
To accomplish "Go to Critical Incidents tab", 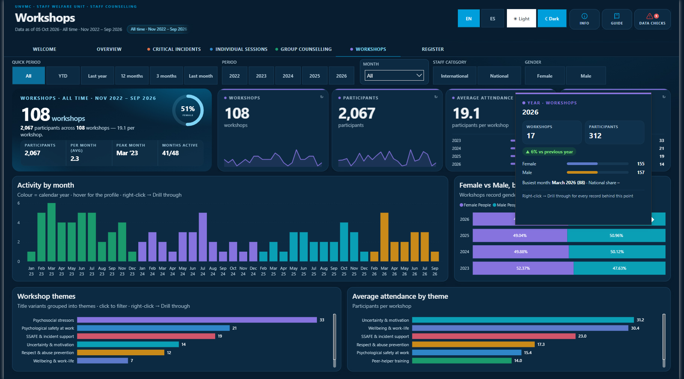I will (174, 49).
